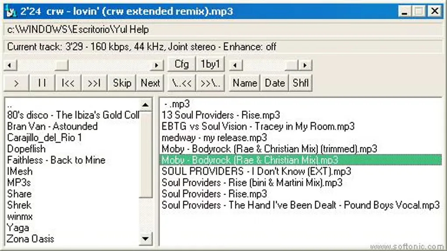
Task: Select 'Moby - Bodyrock (Rae & Christian Mix) (trimmed).mp3'
Action: [x=269, y=149]
